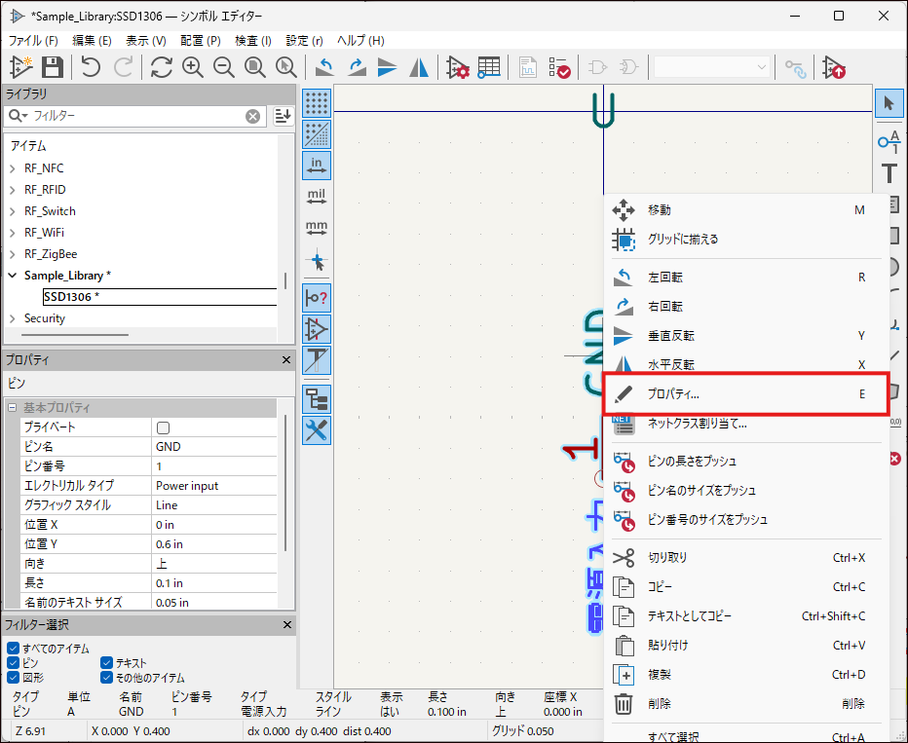The width and height of the screenshot is (908, 743).
Task: Click the Save icon in the toolbar
Action: pos(53,67)
